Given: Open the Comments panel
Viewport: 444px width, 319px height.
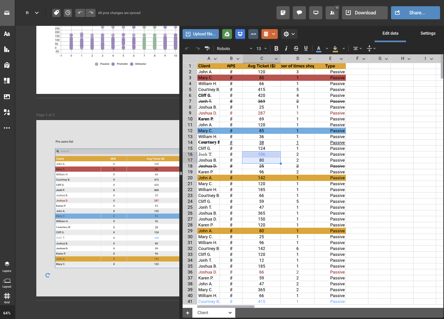Looking at the screenshot, I should click(299, 13).
